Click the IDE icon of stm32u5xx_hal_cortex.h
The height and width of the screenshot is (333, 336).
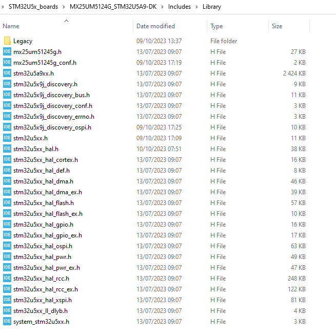click(7, 159)
